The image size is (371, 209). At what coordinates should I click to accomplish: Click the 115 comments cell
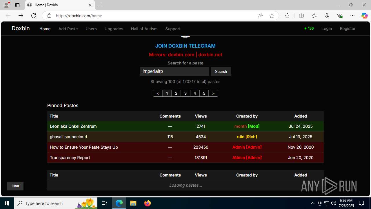170,137
